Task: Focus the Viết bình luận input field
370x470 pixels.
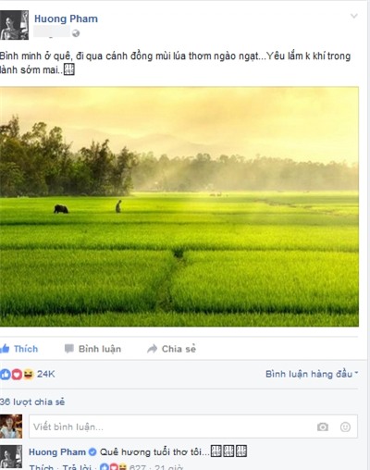Action: (193, 427)
